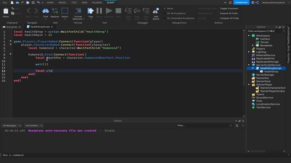Screen dimensions: 291x163
Task: Open the TEST ribbon tab
Action: coord(74,3)
